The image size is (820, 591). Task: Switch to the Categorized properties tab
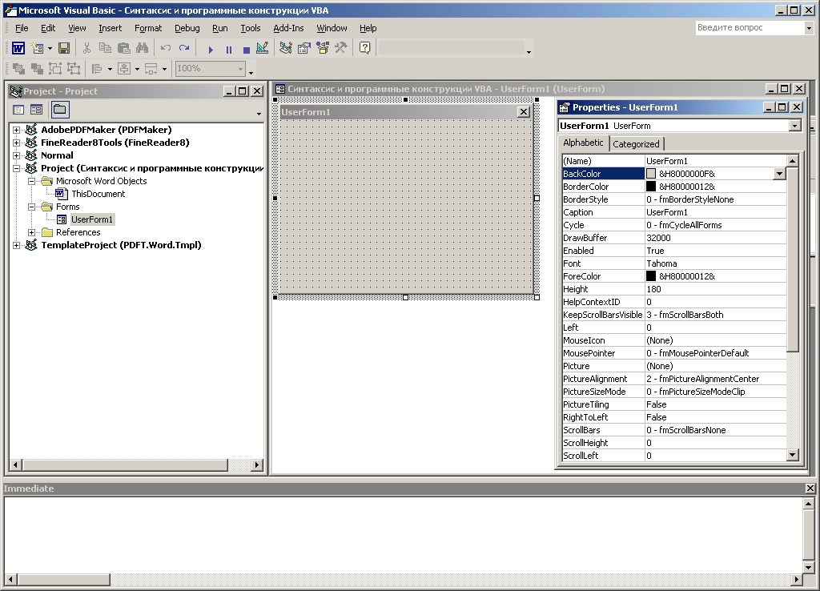click(x=637, y=144)
